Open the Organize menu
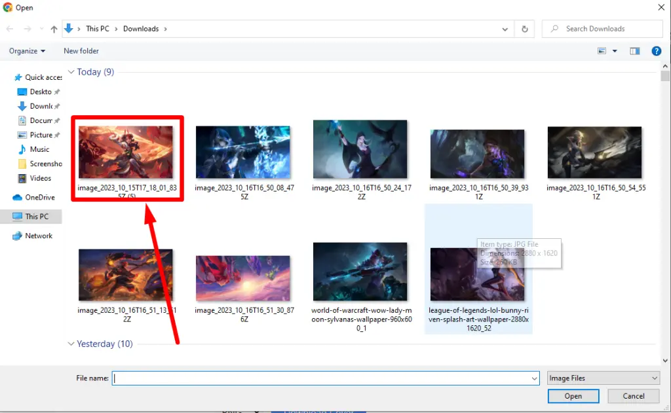 click(27, 51)
